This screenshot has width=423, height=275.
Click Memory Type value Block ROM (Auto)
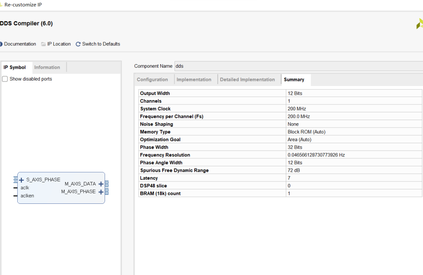pos(306,132)
